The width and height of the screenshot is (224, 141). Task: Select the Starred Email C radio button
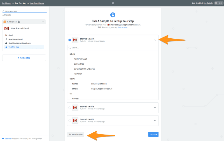[70, 121]
